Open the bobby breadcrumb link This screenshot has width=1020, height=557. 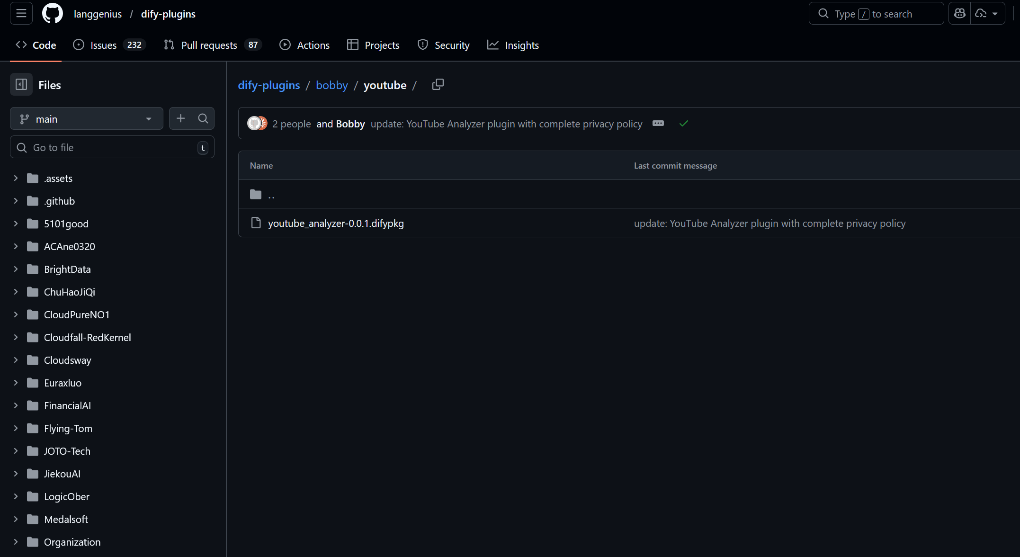[332, 85]
